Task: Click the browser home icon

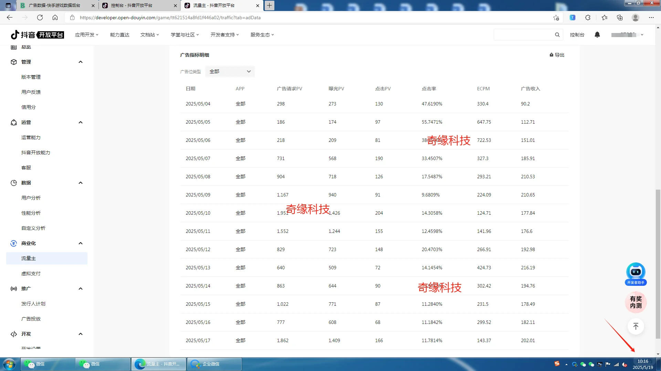Action: pyautogui.click(x=55, y=18)
